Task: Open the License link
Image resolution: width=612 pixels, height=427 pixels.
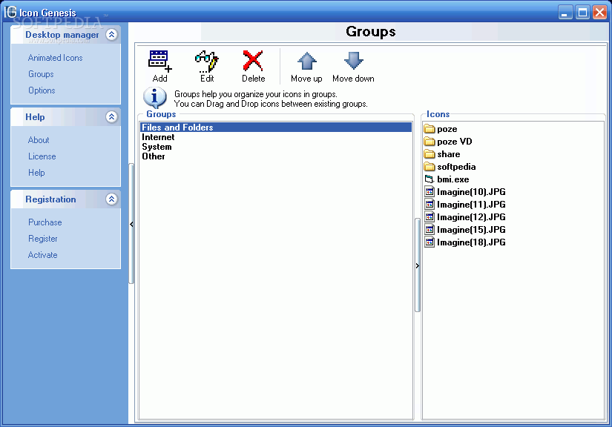Action: (x=42, y=156)
